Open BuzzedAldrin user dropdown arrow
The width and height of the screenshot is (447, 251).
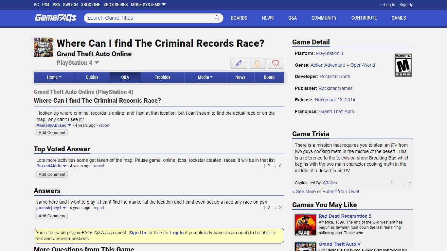point(64,166)
